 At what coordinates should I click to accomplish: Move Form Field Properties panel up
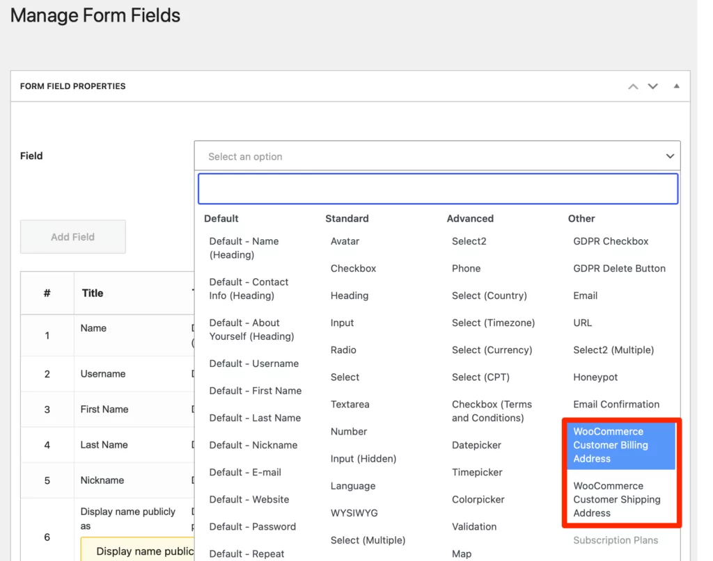(x=633, y=87)
